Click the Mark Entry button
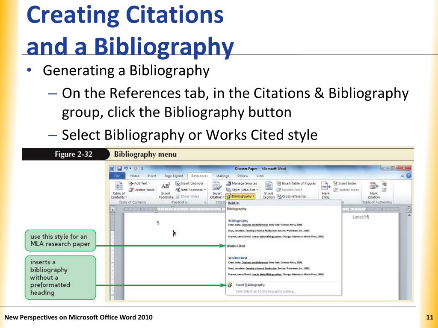Screen dimensions: 438x328 (x=326, y=190)
